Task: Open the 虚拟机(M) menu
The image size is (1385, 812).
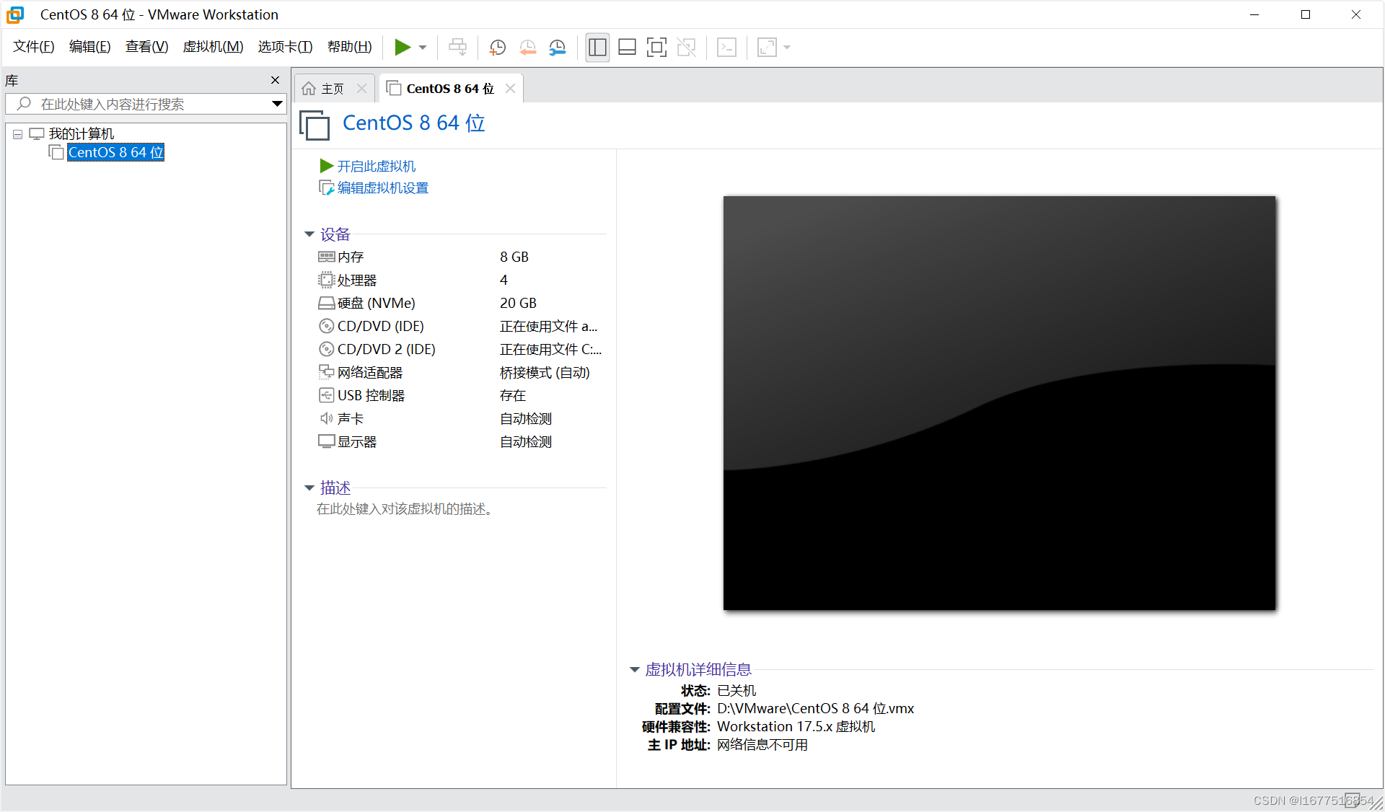Action: 214,47
